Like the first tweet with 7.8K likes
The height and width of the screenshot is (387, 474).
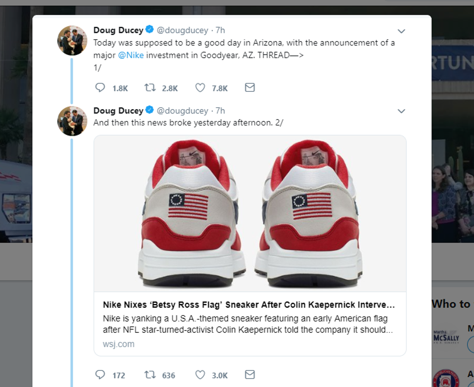pos(200,88)
